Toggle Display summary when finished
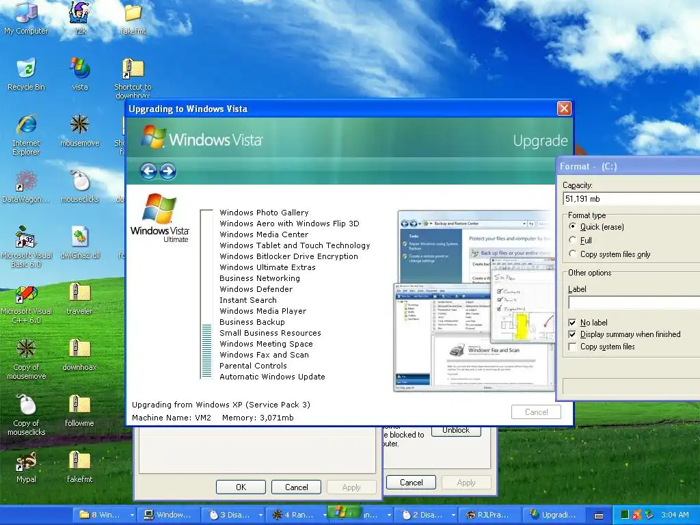 click(572, 334)
